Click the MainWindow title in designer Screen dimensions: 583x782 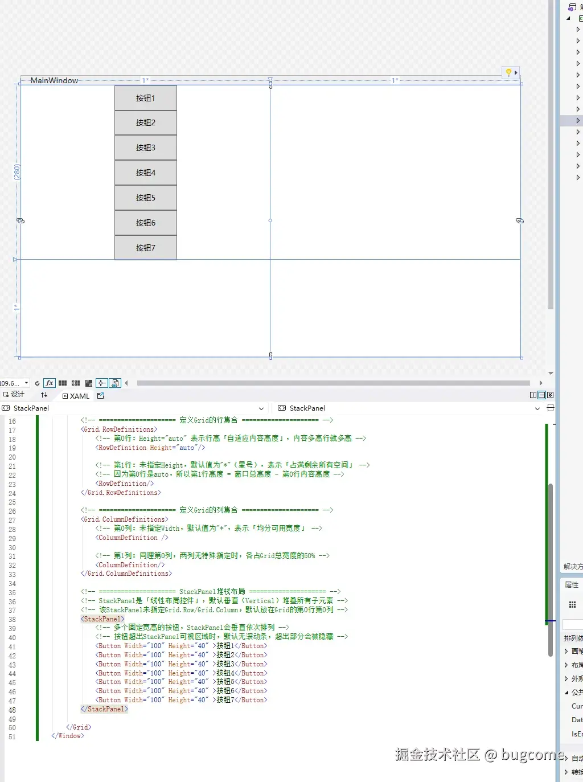tap(54, 80)
